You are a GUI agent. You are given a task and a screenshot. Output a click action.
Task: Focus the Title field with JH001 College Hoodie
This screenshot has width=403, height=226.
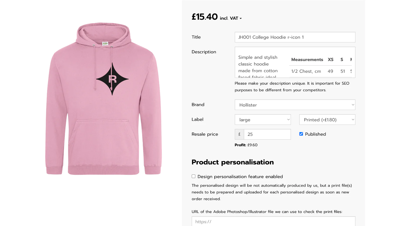tap(295, 37)
